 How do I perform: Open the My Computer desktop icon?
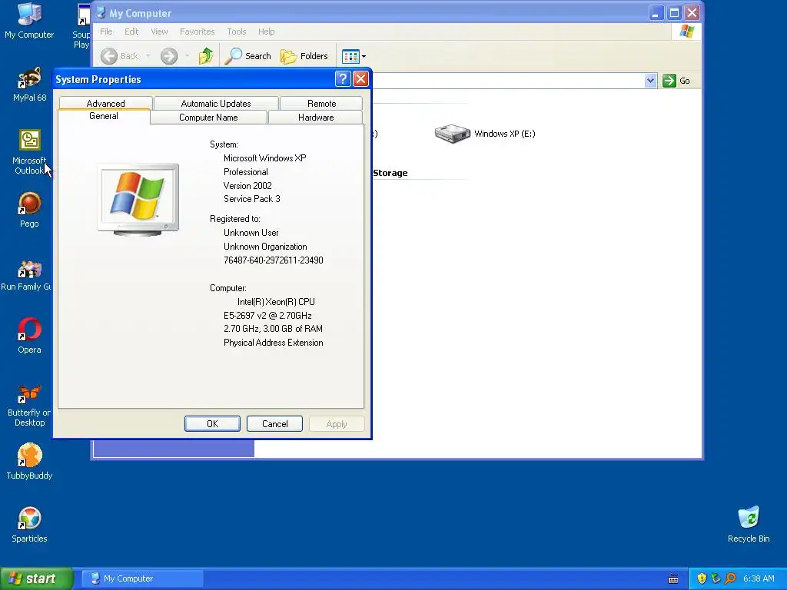[29, 21]
